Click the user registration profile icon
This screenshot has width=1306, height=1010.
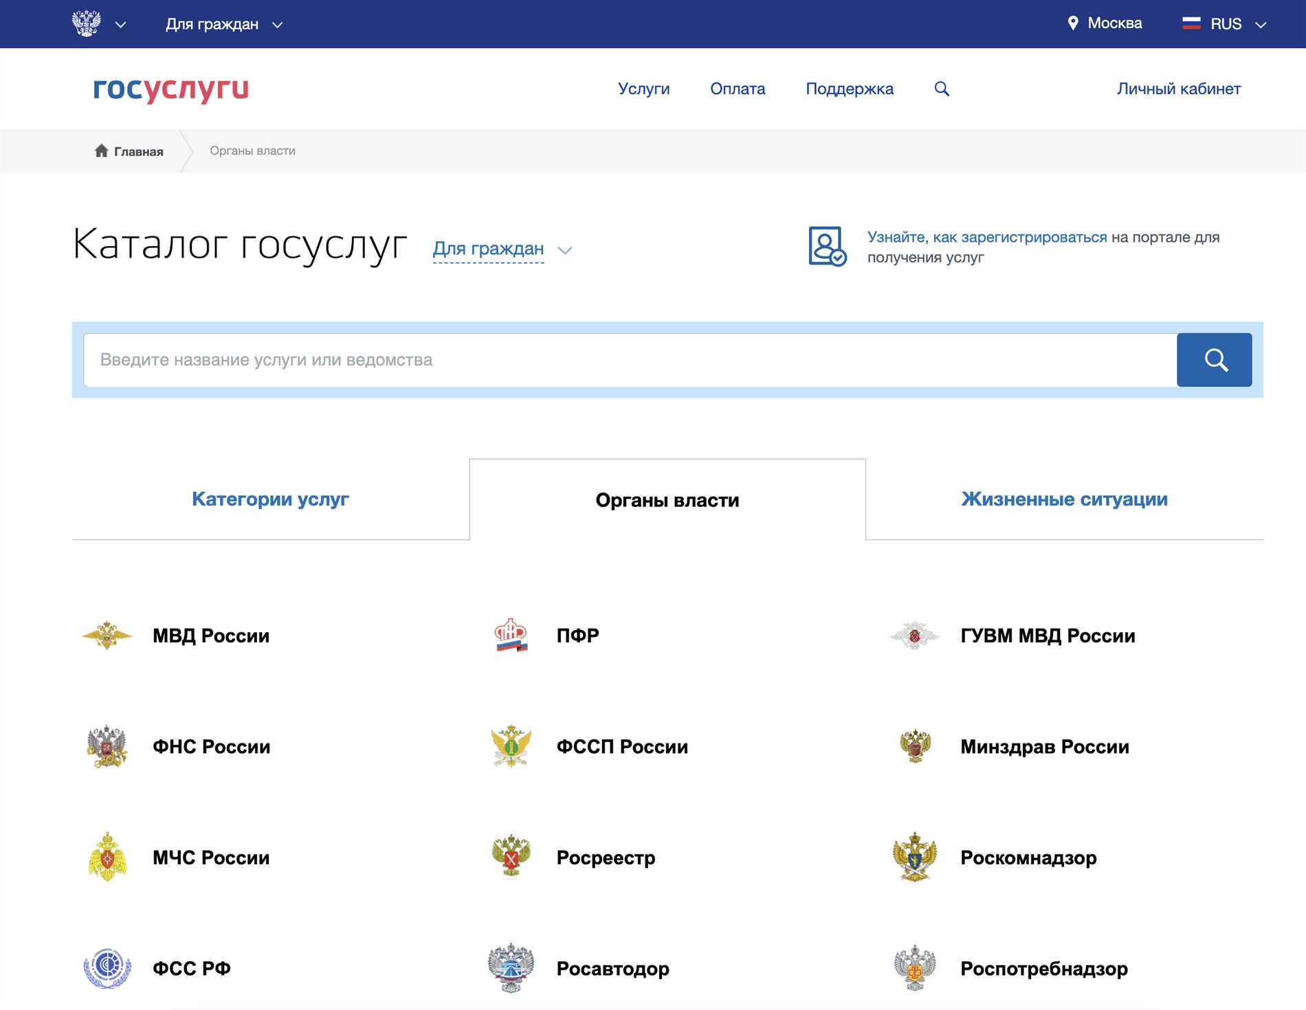point(827,246)
